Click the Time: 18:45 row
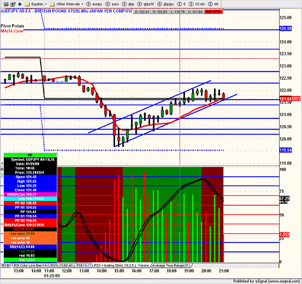The height and width of the screenshot is (284, 302). pos(30,168)
